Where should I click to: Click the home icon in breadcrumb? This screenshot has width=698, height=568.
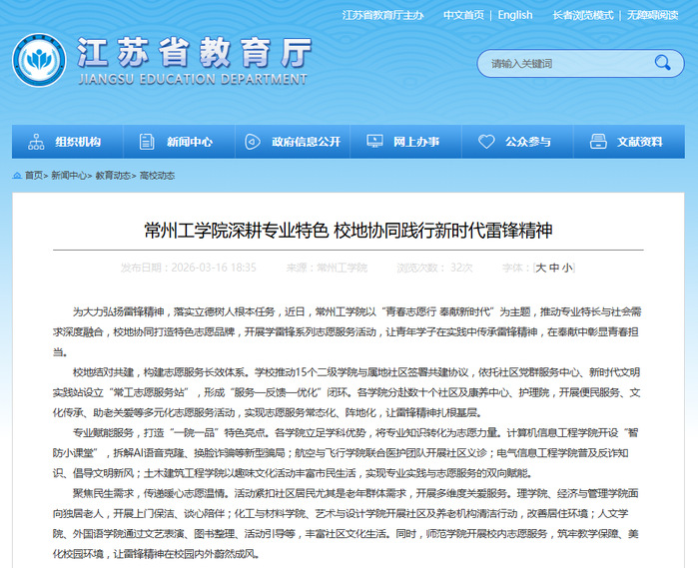click(x=17, y=175)
